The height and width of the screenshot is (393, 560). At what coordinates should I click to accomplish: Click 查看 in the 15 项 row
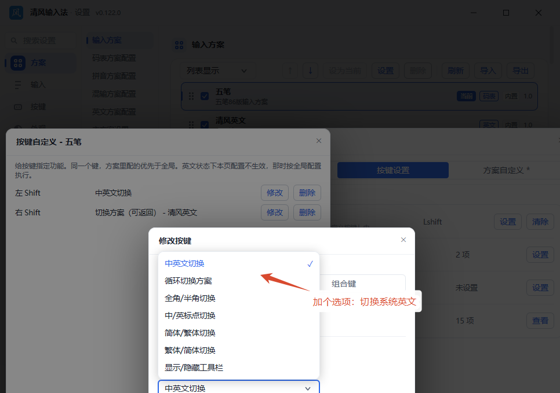tap(540, 321)
